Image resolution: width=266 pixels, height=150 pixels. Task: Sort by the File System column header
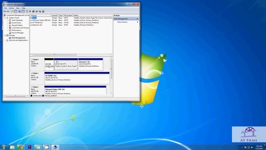pos(68,15)
